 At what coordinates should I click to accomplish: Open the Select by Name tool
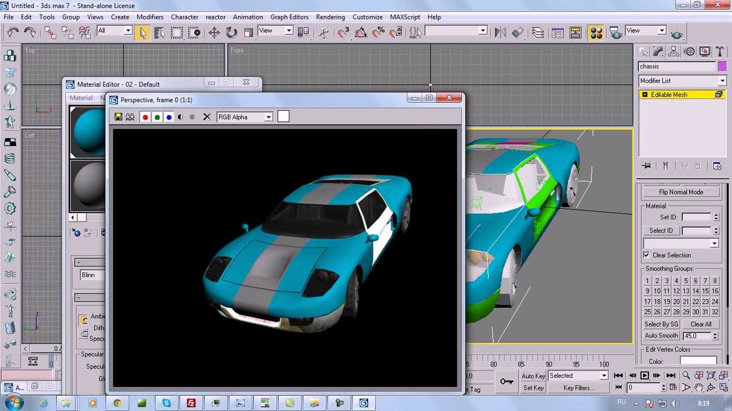[160, 33]
